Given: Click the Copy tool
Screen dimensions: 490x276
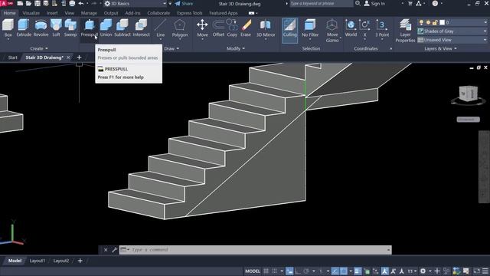Looking at the screenshot, I should pos(232,28).
